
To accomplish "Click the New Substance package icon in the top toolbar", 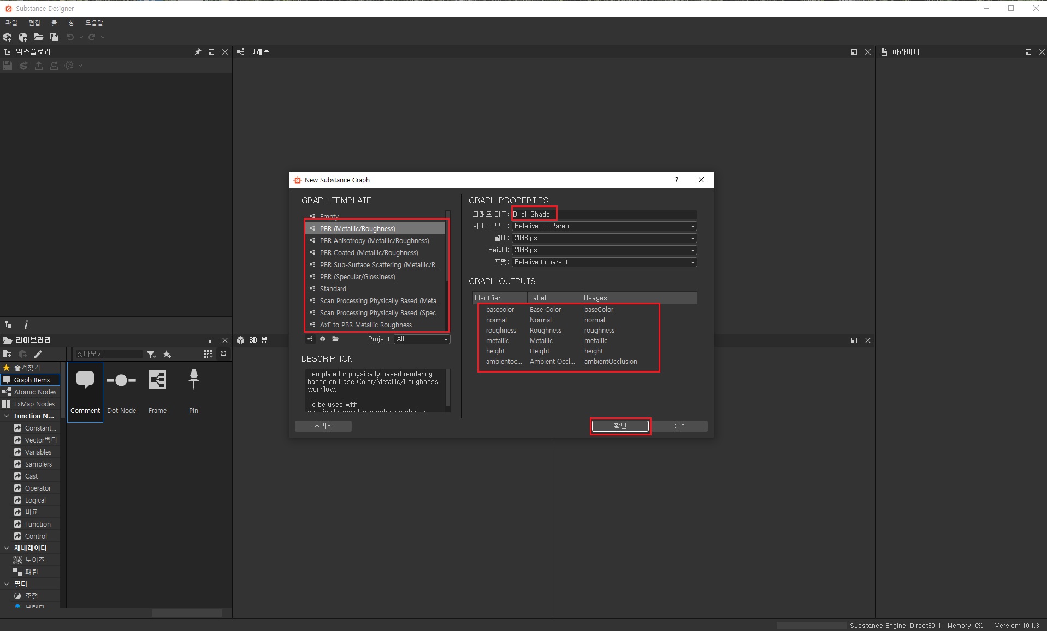I will point(8,37).
